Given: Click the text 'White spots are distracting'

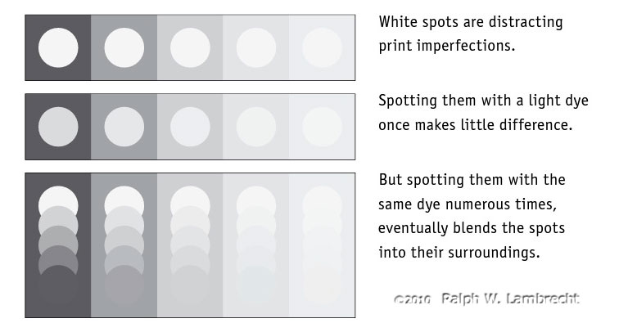Looking at the screenshot, I should click(x=471, y=22).
